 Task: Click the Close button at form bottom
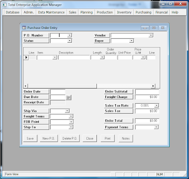90,138
